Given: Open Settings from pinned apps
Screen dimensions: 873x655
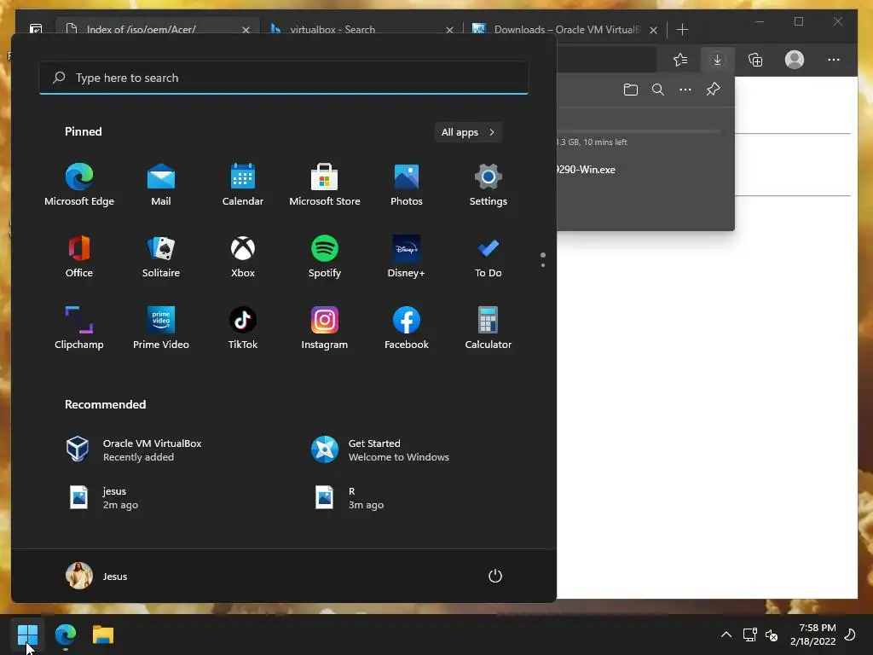Looking at the screenshot, I should 489,185.
